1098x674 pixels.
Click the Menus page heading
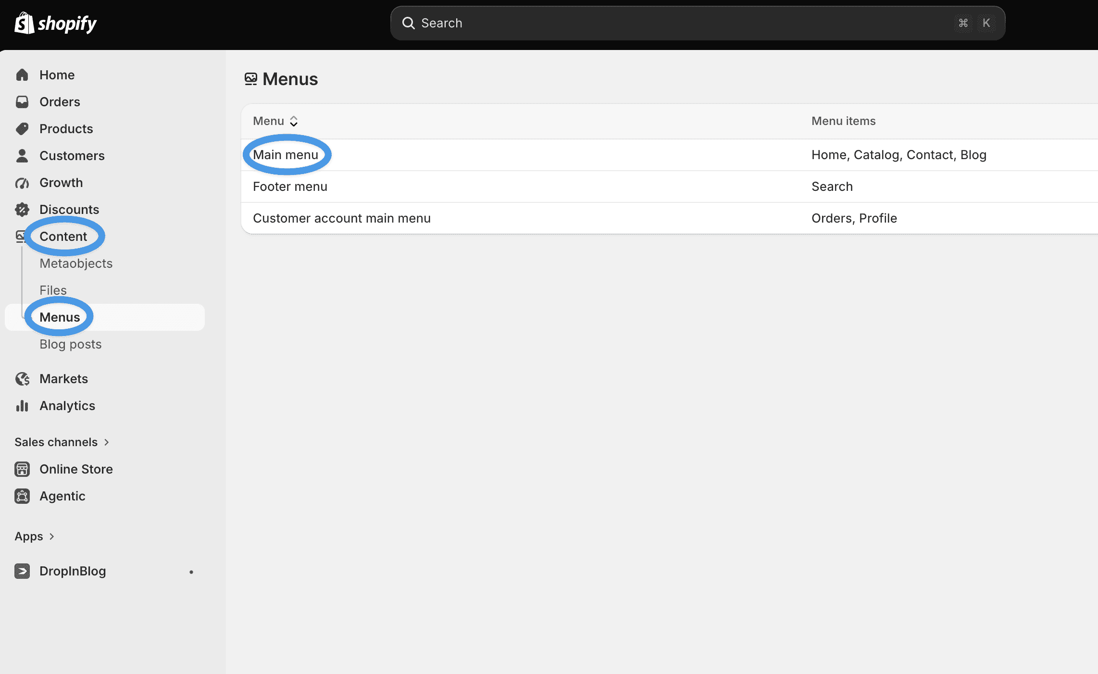[290, 79]
